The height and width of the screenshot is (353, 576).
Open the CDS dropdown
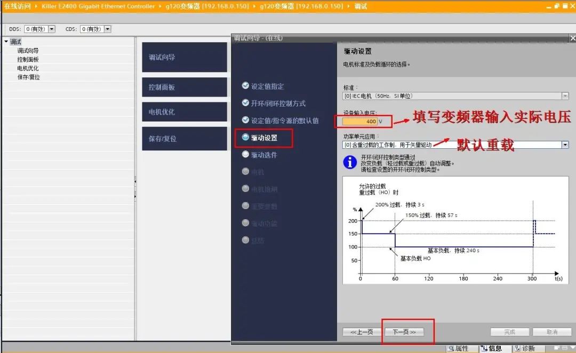(108, 29)
